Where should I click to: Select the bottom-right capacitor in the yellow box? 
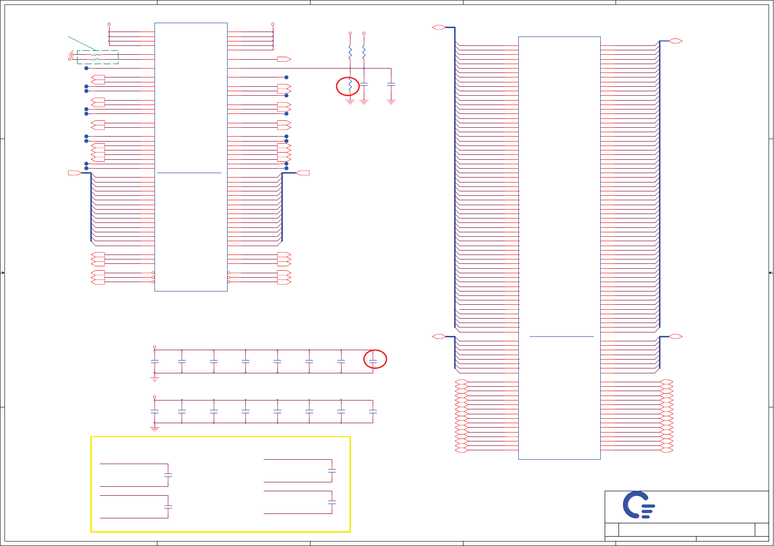pos(332,502)
